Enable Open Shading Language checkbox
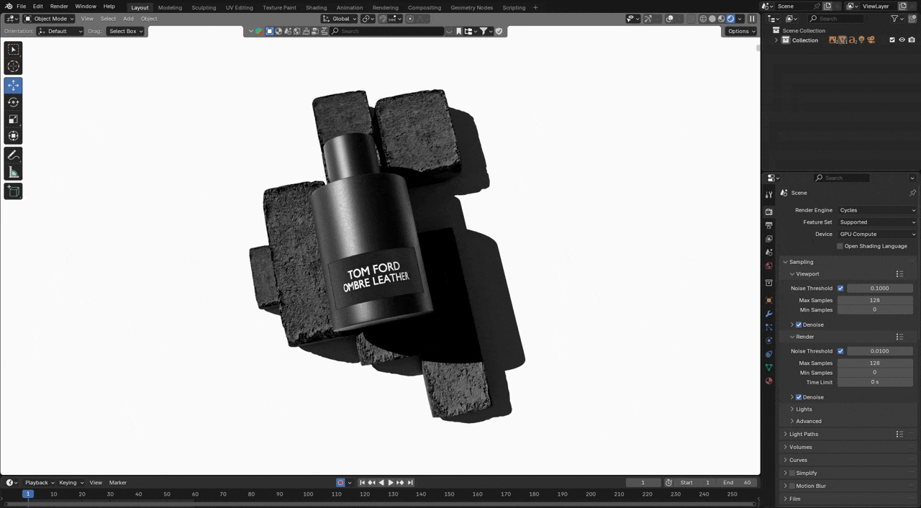The width and height of the screenshot is (921, 508). [x=840, y=246]
